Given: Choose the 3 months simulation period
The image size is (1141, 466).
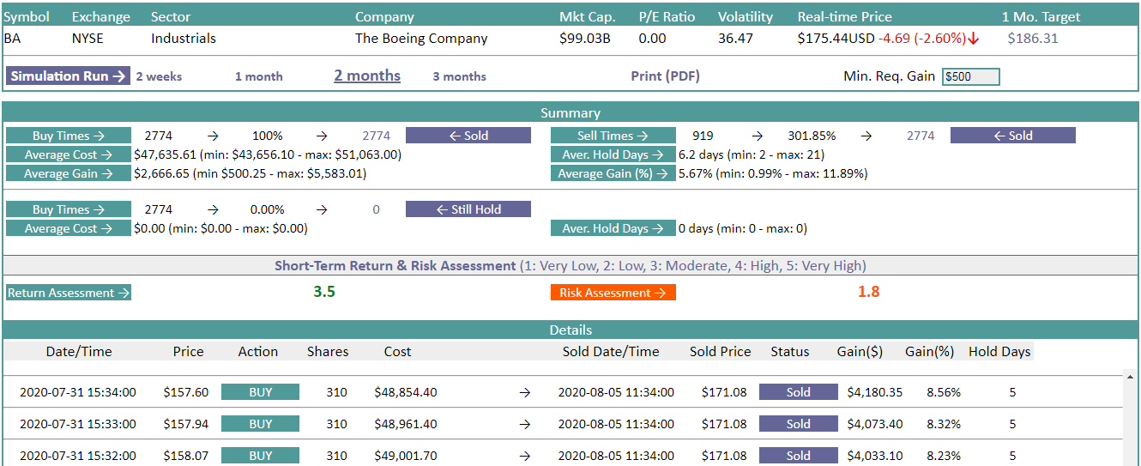Looking at the screenshot, I should coord(459,76).
